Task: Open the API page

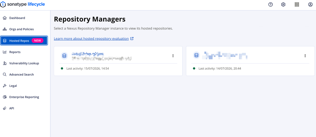Action: click(24, 108)
